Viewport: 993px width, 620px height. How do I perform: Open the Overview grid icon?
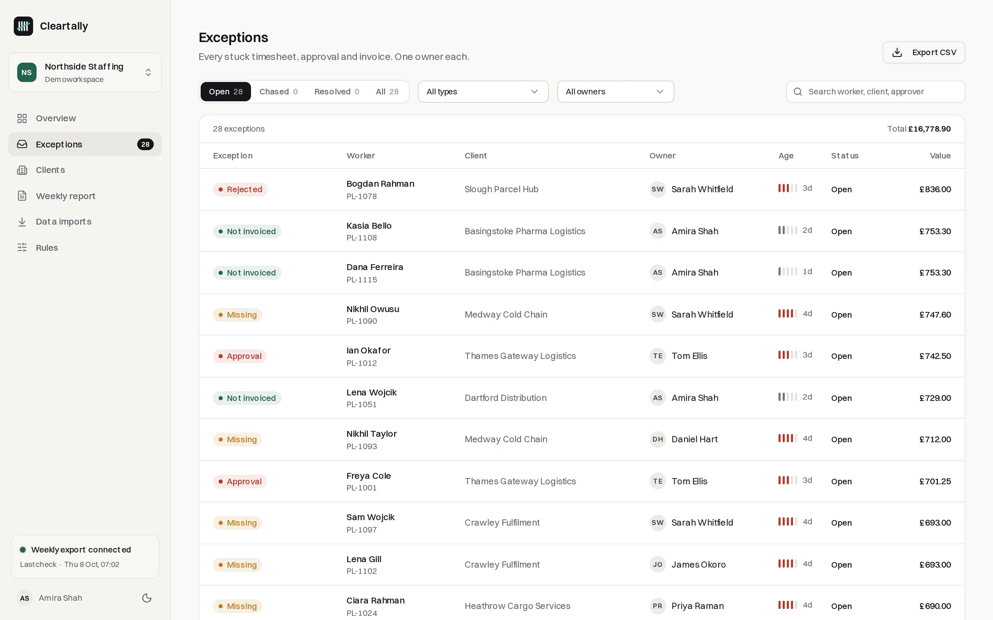tap(22, 118)
